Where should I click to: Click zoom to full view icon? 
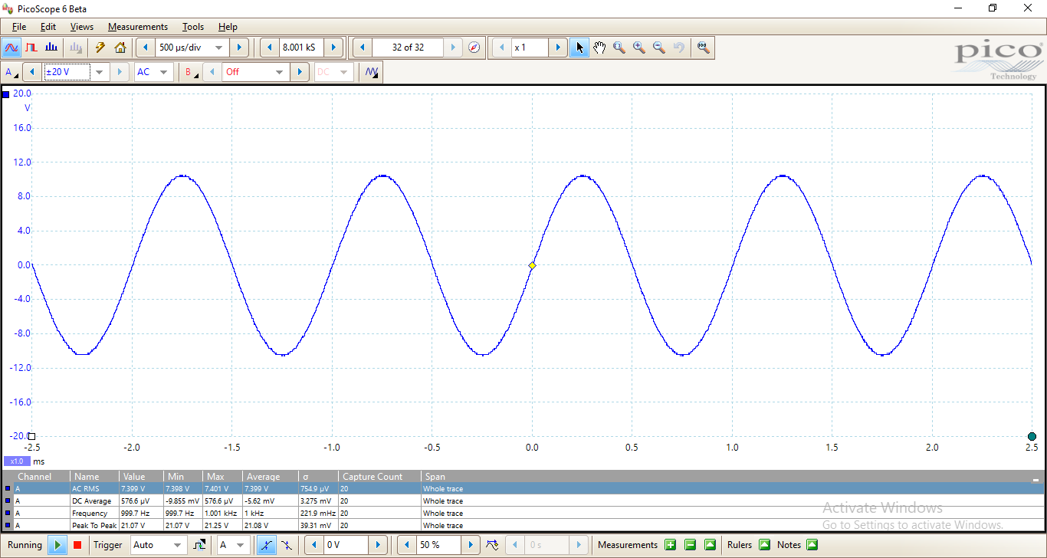703,48
